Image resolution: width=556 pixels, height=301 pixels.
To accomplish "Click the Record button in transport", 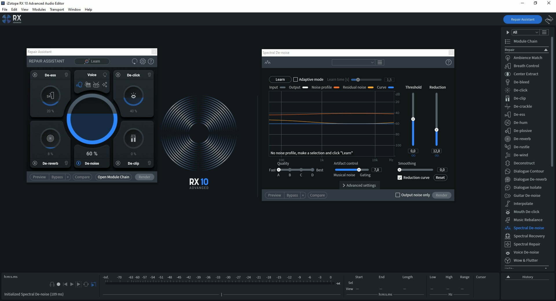I will pos(58,284).
